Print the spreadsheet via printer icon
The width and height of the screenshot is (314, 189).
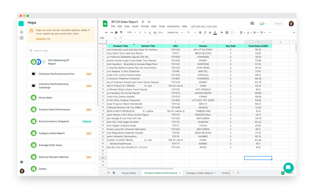tap(116, 33)
